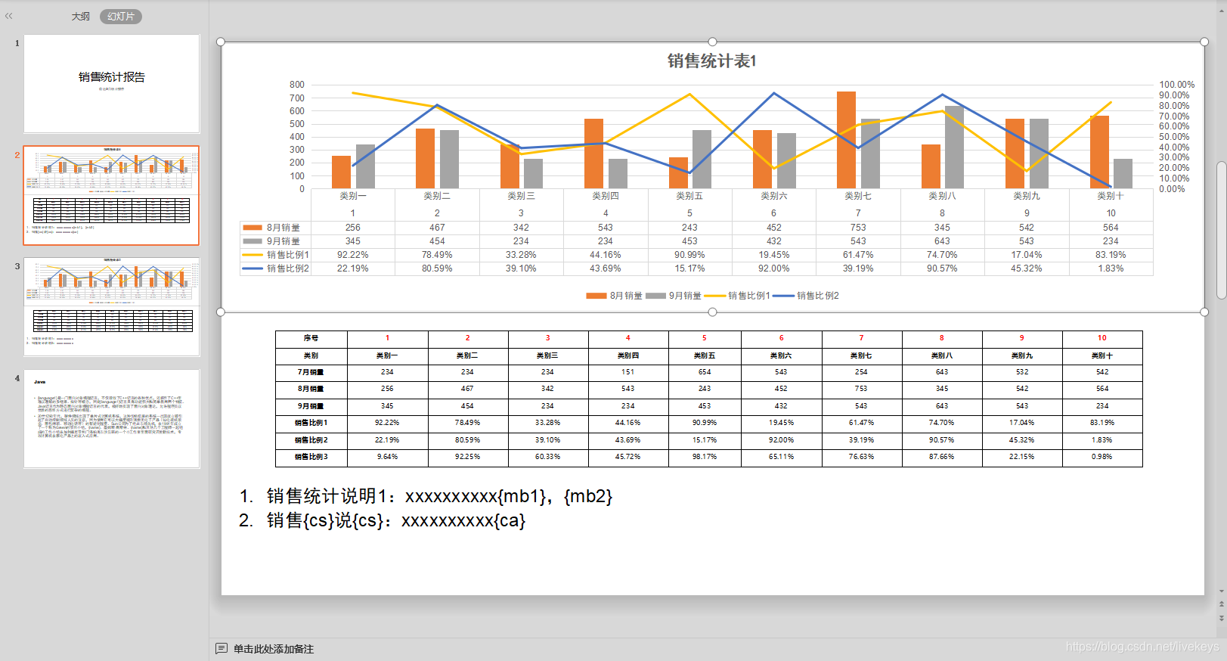Click 单击此处添加备注 to add notes
Screen dimensions: 1227x661
pyautogui.click(x=274, y=649)
